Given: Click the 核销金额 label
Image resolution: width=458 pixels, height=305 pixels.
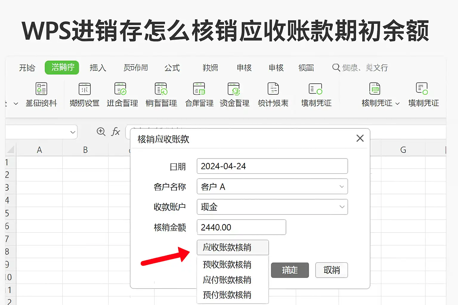Looking at the screenshot, I should coord(170,228).
